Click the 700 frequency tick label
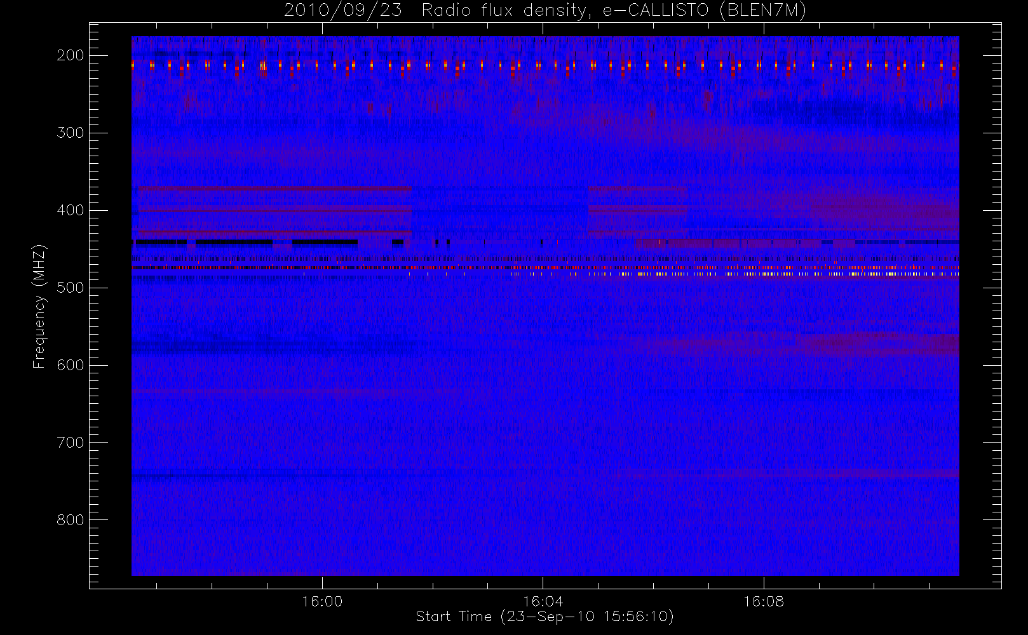This screenshot has height=635, width=1028. [70, 443]
